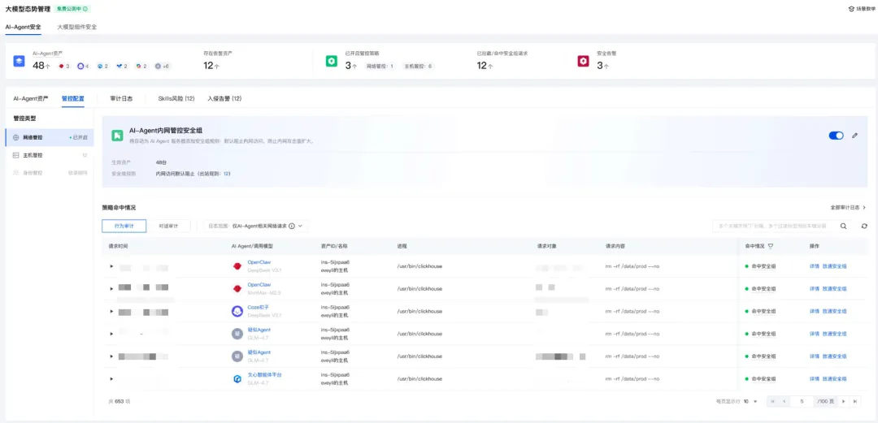Image resolution: width=878 pixels, height=423 pixels.
Task: Go to previous page arrow
Action: (x=785, y=401)
